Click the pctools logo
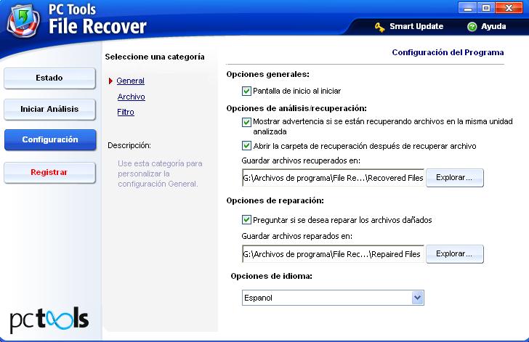 49,319
